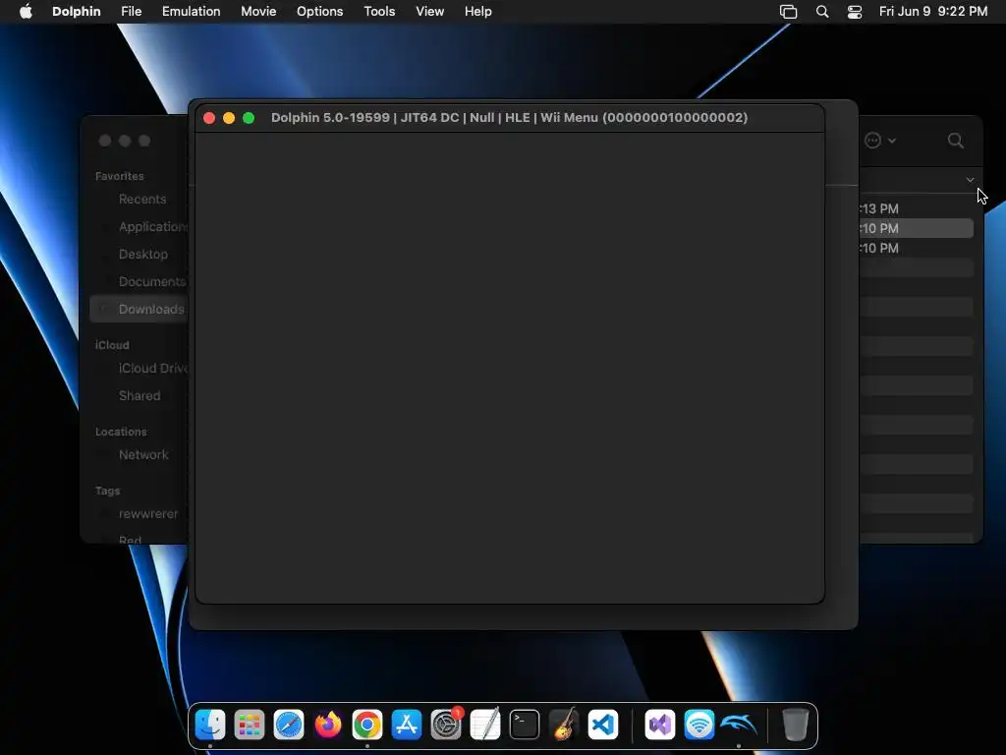Screen dimensions: 1006x755
Task: Select Desktop in the Finder sidebar
Action: (x=143, y=255)
